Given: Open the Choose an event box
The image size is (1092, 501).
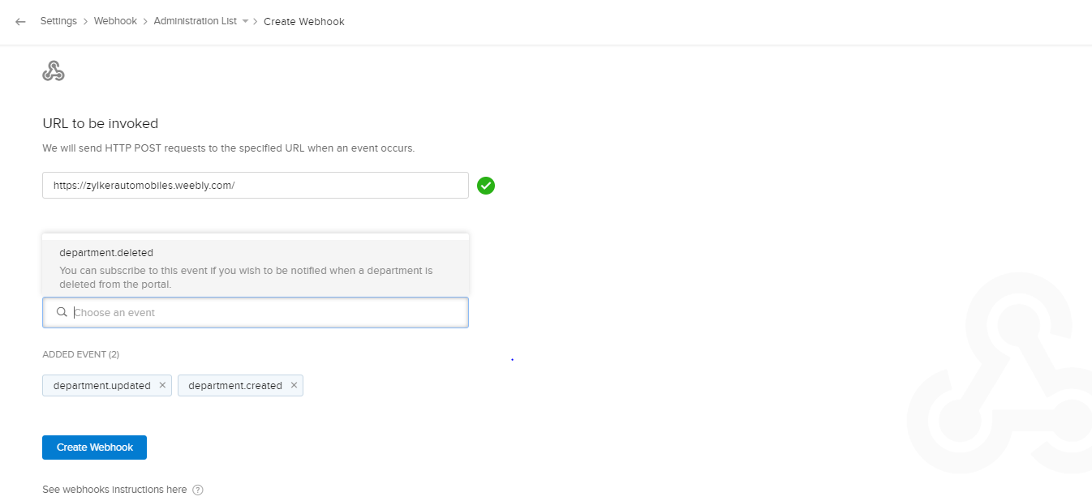Looking at the screenshot, I should [x=268, y=312].
